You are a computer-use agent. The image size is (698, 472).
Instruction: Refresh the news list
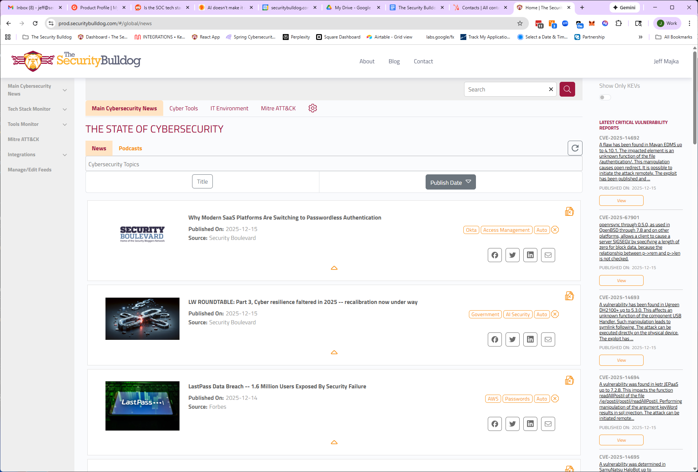coord(575,148)
